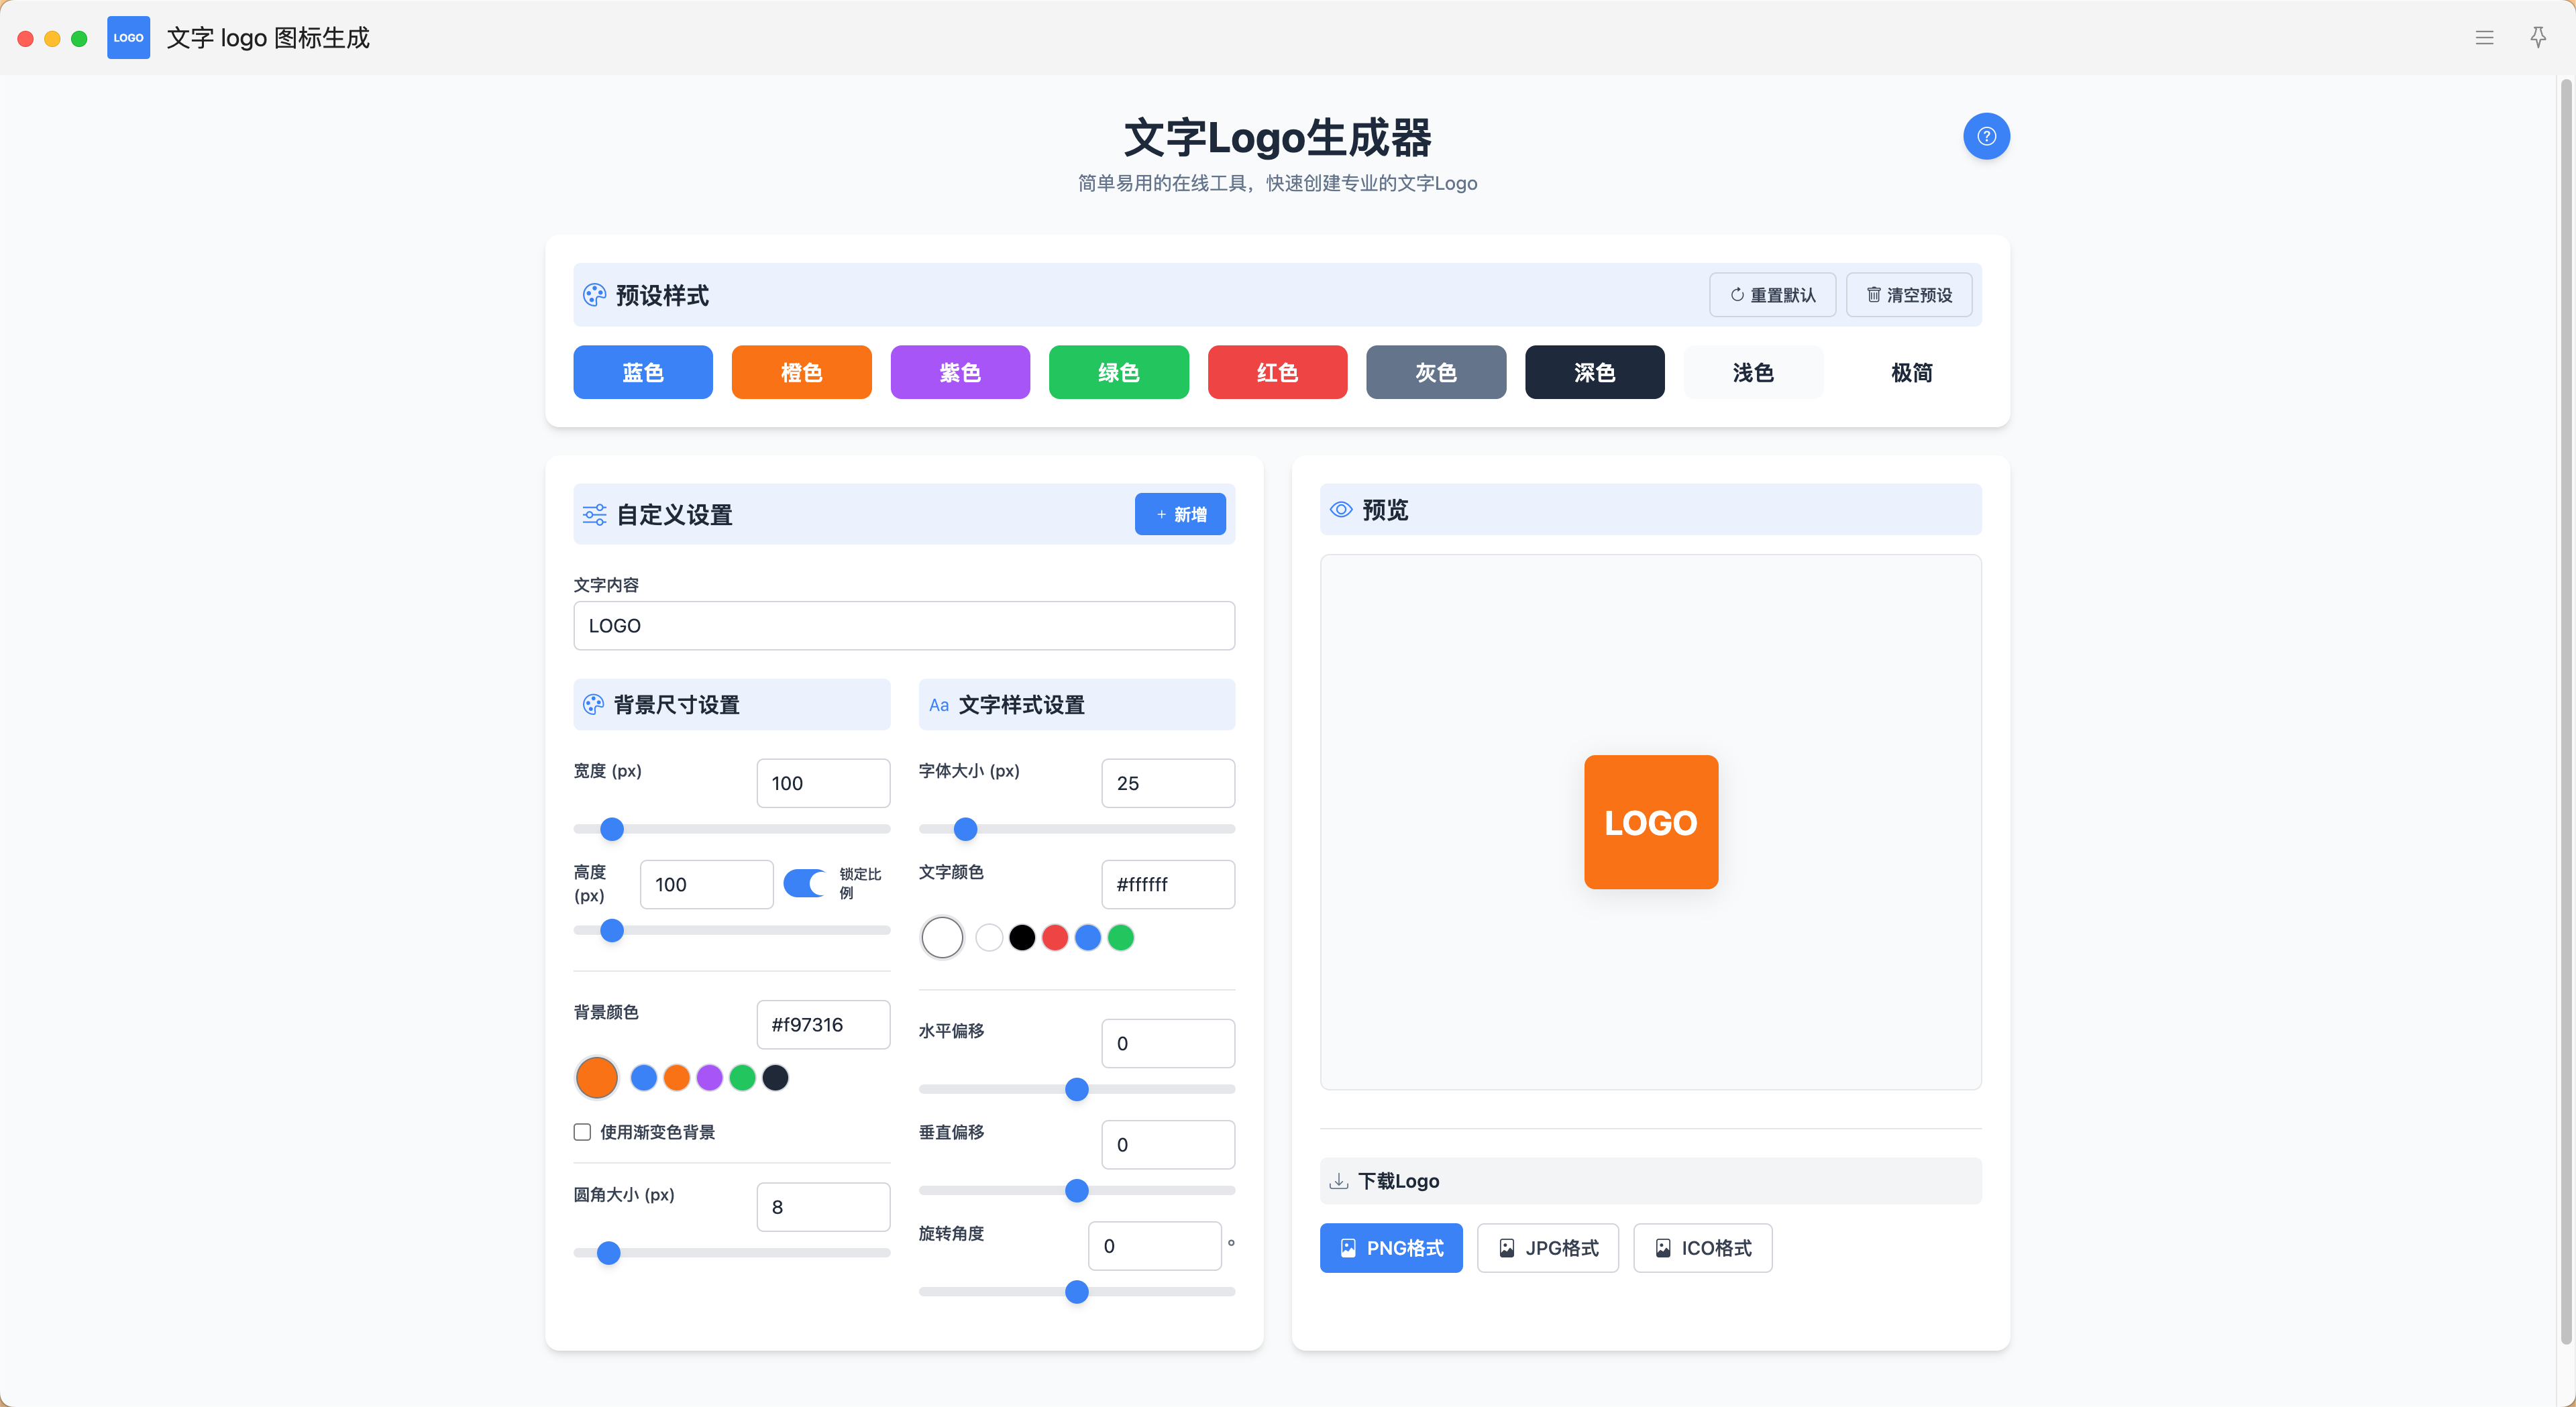Pick the purple background color swatch

pyautogui.click(x=709, y=1078)
